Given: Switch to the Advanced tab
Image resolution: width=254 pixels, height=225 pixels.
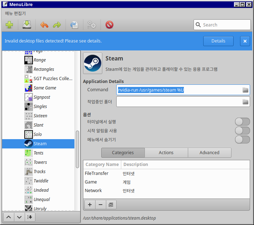Looking at the screenshot, I should pos(210,153).
